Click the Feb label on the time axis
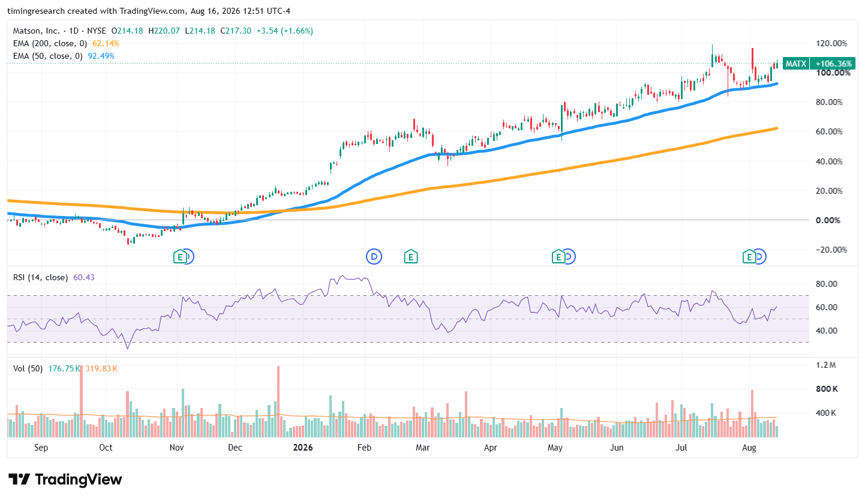 (x=364, y=448)
